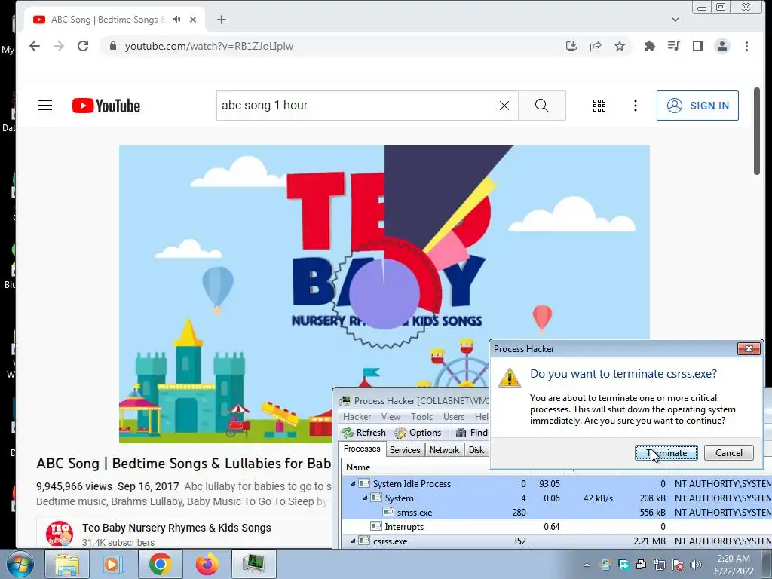Switch to Services tab

coord(405,450)
